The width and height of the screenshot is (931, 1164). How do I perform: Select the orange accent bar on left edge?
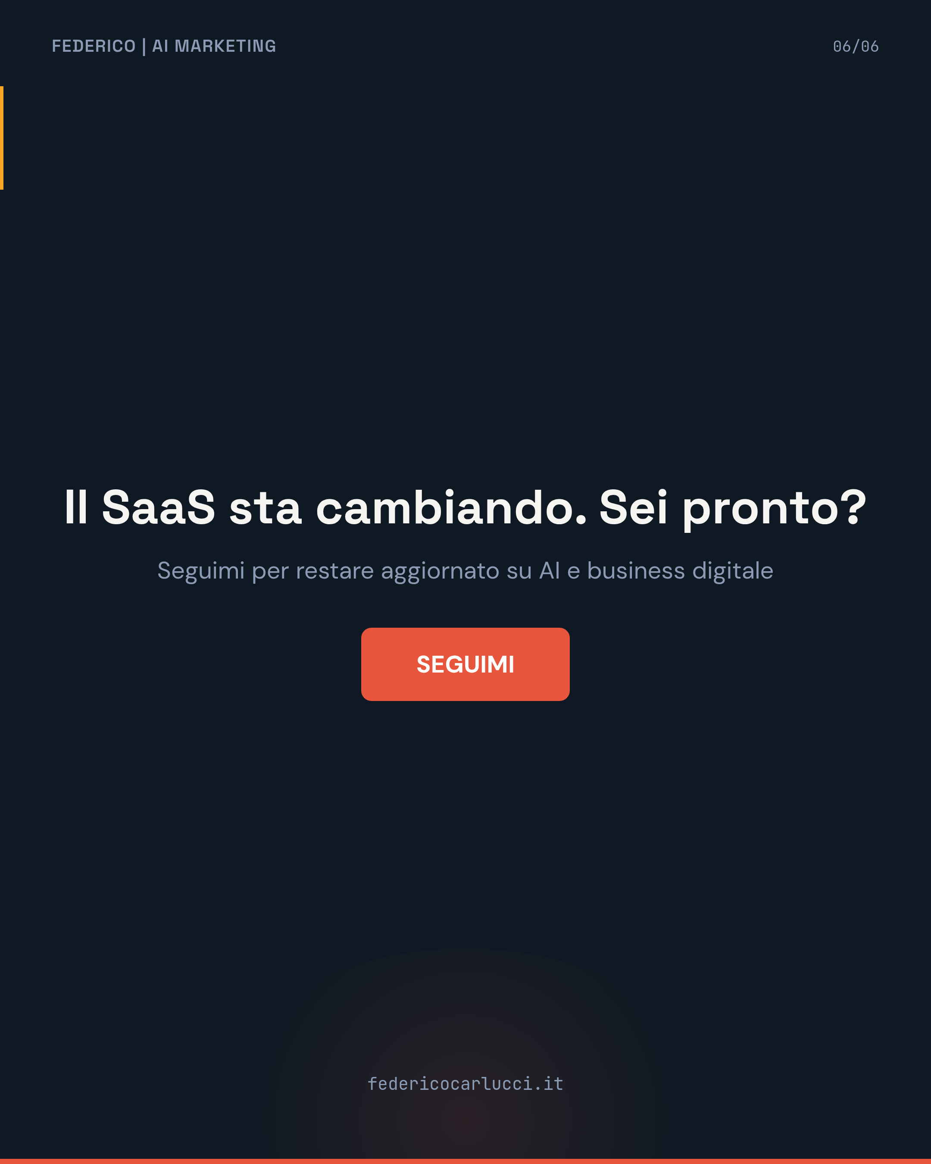coord(2,138)
